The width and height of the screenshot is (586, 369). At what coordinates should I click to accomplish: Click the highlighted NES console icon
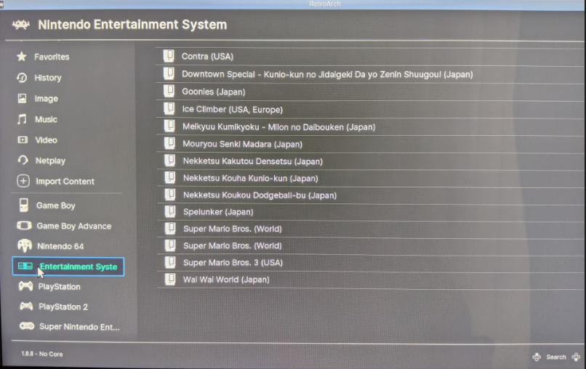click(x=25, y=266)
